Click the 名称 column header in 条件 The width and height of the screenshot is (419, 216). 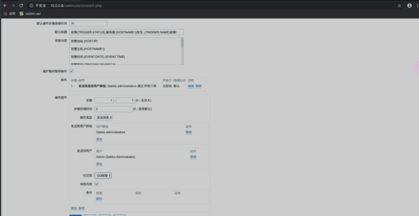click(138, 193)
